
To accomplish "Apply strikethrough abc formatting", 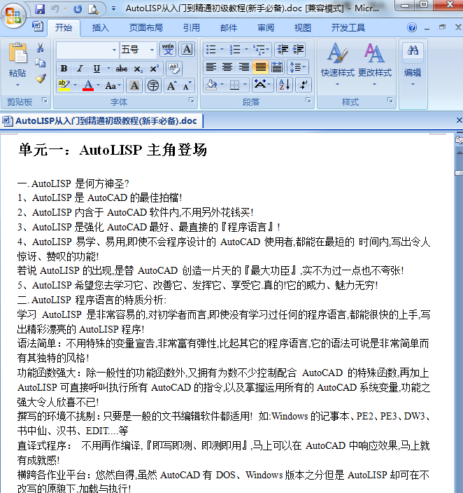I will tap(121, 69).
